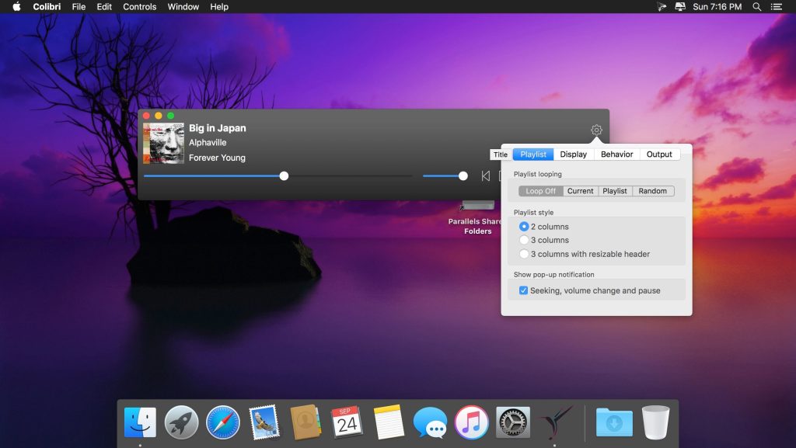Select the 2 columns playlist style

524,227
